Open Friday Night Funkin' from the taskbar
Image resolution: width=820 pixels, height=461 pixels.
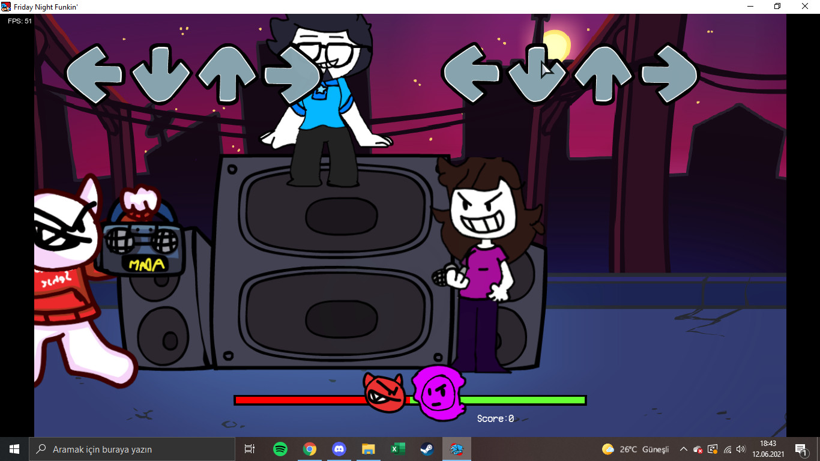click(456, 448)
